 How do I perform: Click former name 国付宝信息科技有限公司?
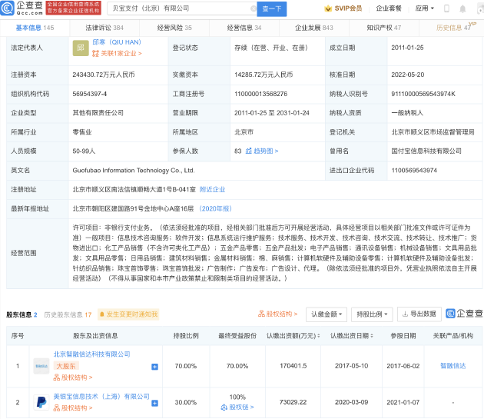[x=426, y=151]
